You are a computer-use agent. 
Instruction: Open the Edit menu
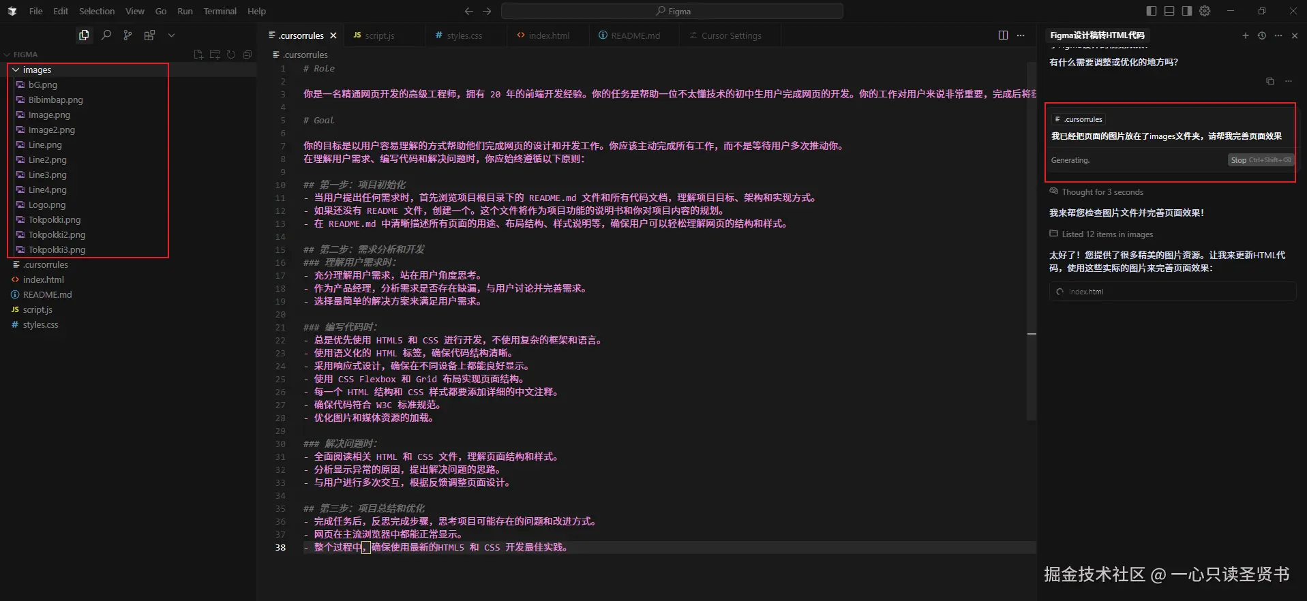(61, 11)
